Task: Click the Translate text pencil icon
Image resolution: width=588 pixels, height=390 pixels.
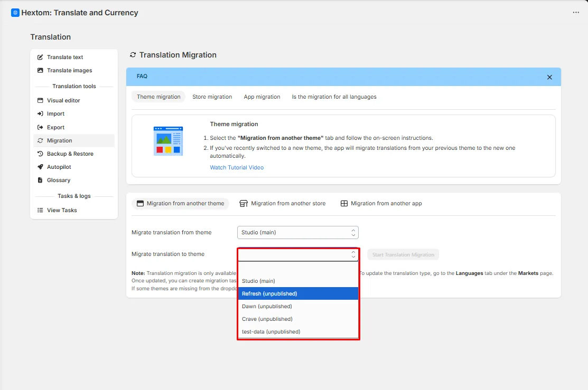Action: tap(40, 58)
